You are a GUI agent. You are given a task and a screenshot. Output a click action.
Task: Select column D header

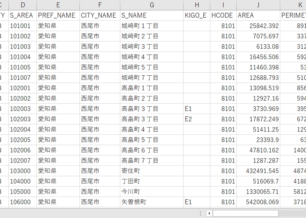point(23,5)
